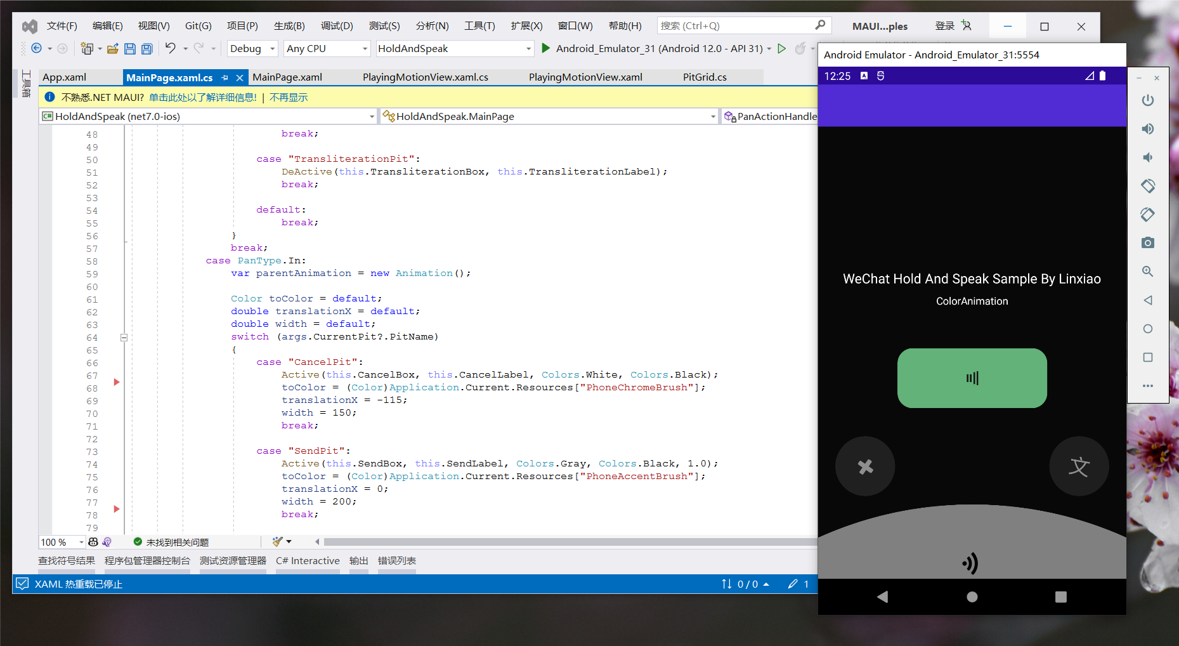Screen dimensions: 1179x646
Task: Click the emulator volume up icon
Action: (1147, 129)
